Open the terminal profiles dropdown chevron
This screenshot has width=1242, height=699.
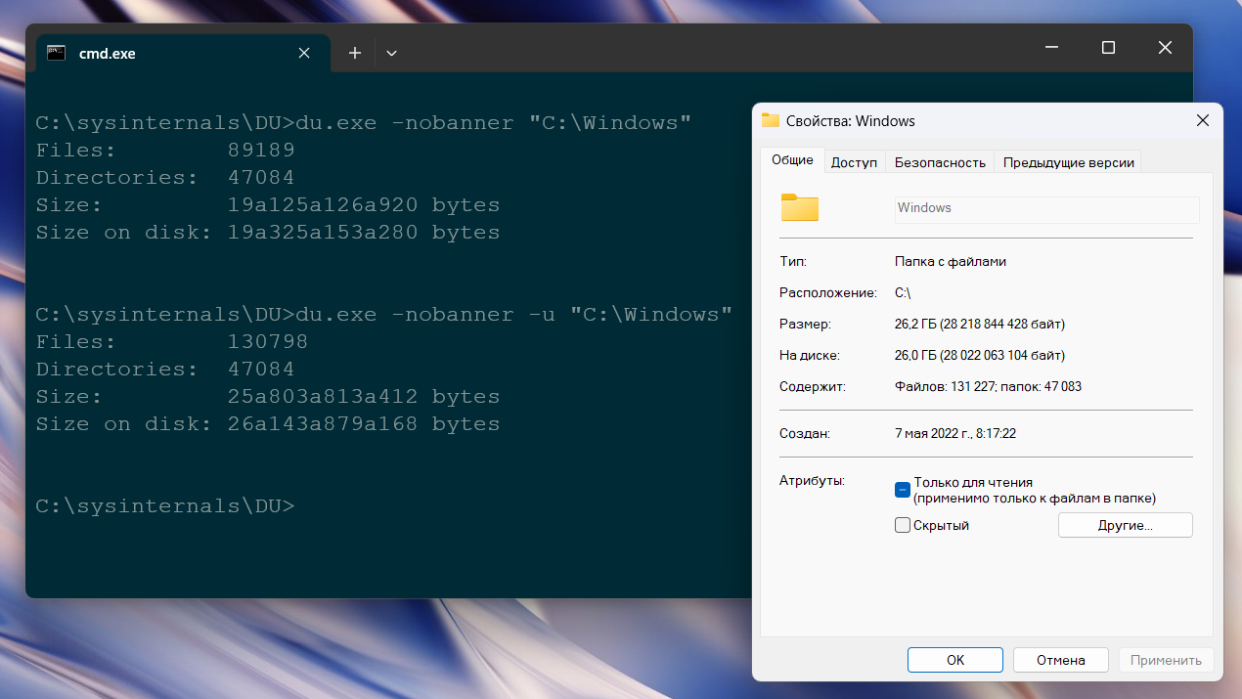(391, 53)
